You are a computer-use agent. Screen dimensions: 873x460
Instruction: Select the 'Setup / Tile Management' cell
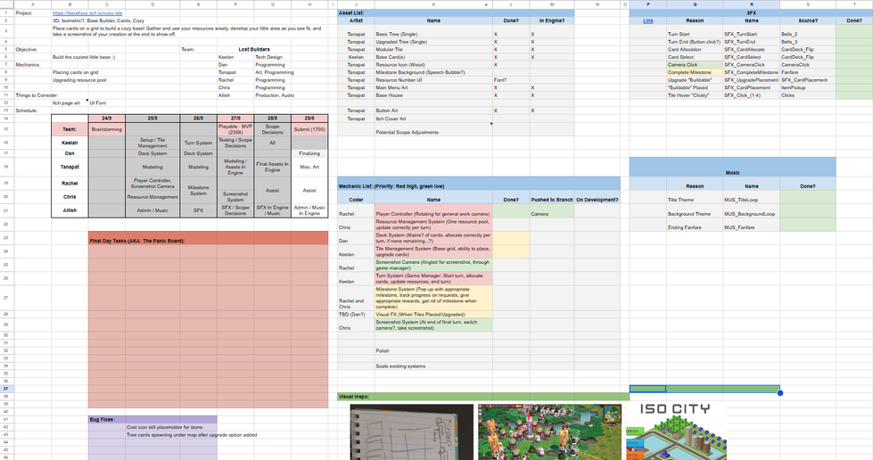(x=152, y=143)
